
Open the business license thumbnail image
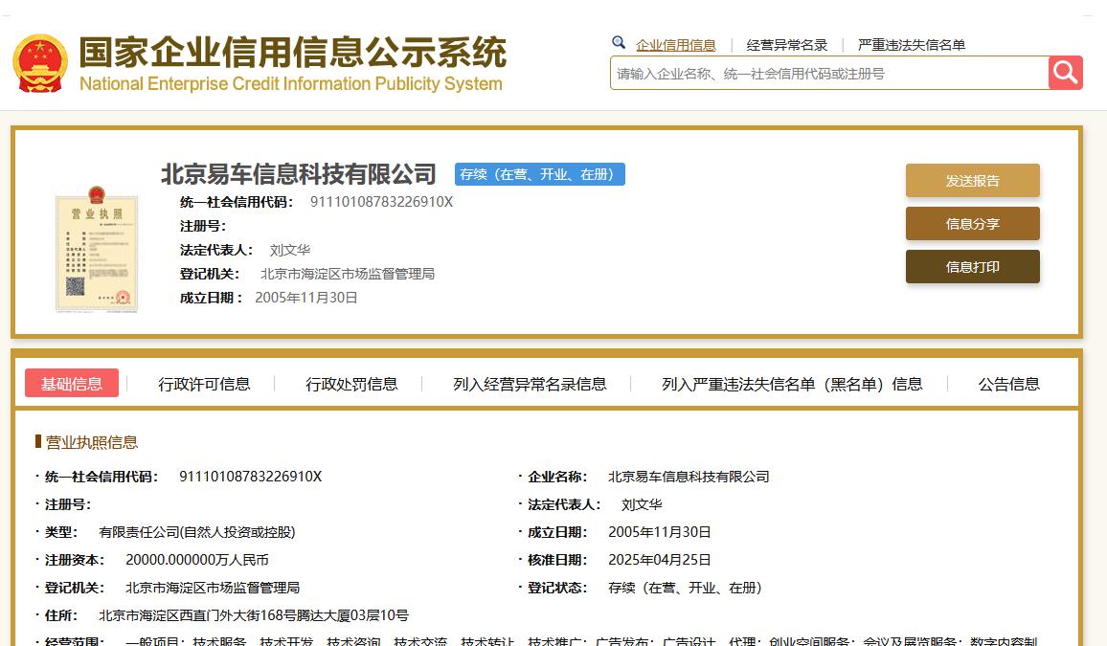point(97,250)
